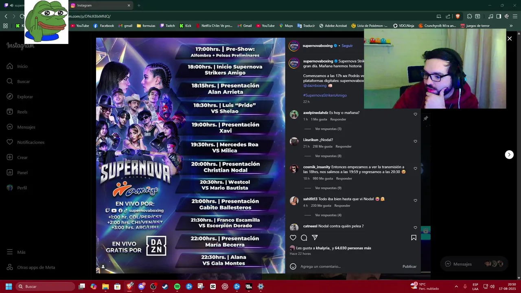Expand Ver respuestas (4)
The height and width of the screenshot is (293, 521).
coord(328,215)
